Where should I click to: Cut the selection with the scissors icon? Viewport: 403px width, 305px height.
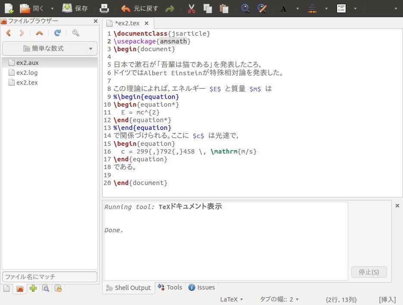(191, 9)
